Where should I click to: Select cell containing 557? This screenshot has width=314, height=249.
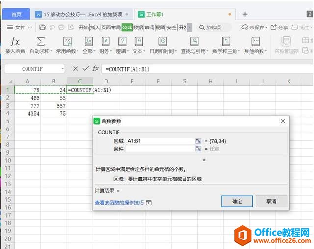coord(53,106)
